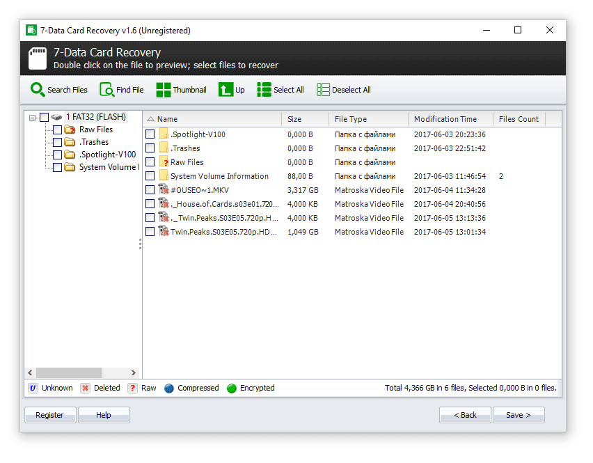Click the Twin.Peaks 1,049 GB file icon
Viewport: 593px width, 463px height.
[164, 231]
